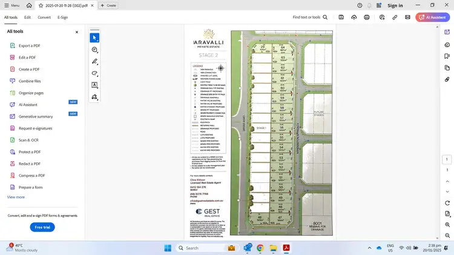The height and width of the screenshot is (255, 454).
Task: Open the page thumbnails panel icon
Action: (447, 68)
